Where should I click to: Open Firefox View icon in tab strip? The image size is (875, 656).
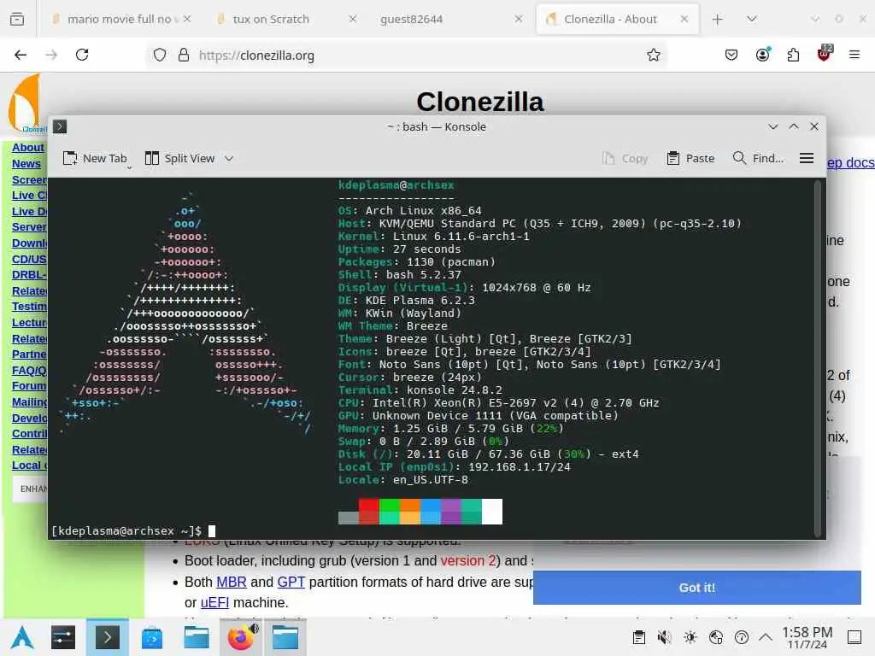tap(17, 19)
